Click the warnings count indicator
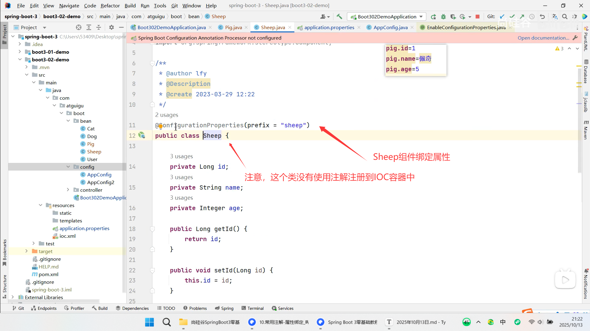The image size is (590, 331). [559, 48]
